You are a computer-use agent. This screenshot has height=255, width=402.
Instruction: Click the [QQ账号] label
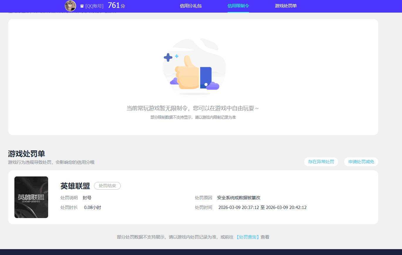coord(94,6)
